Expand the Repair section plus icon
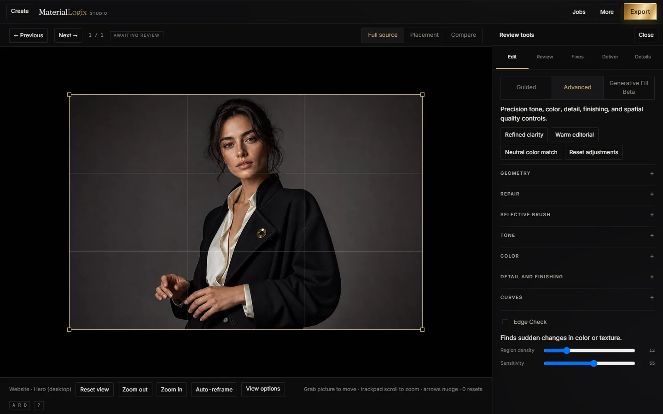 tap(651, 194)
